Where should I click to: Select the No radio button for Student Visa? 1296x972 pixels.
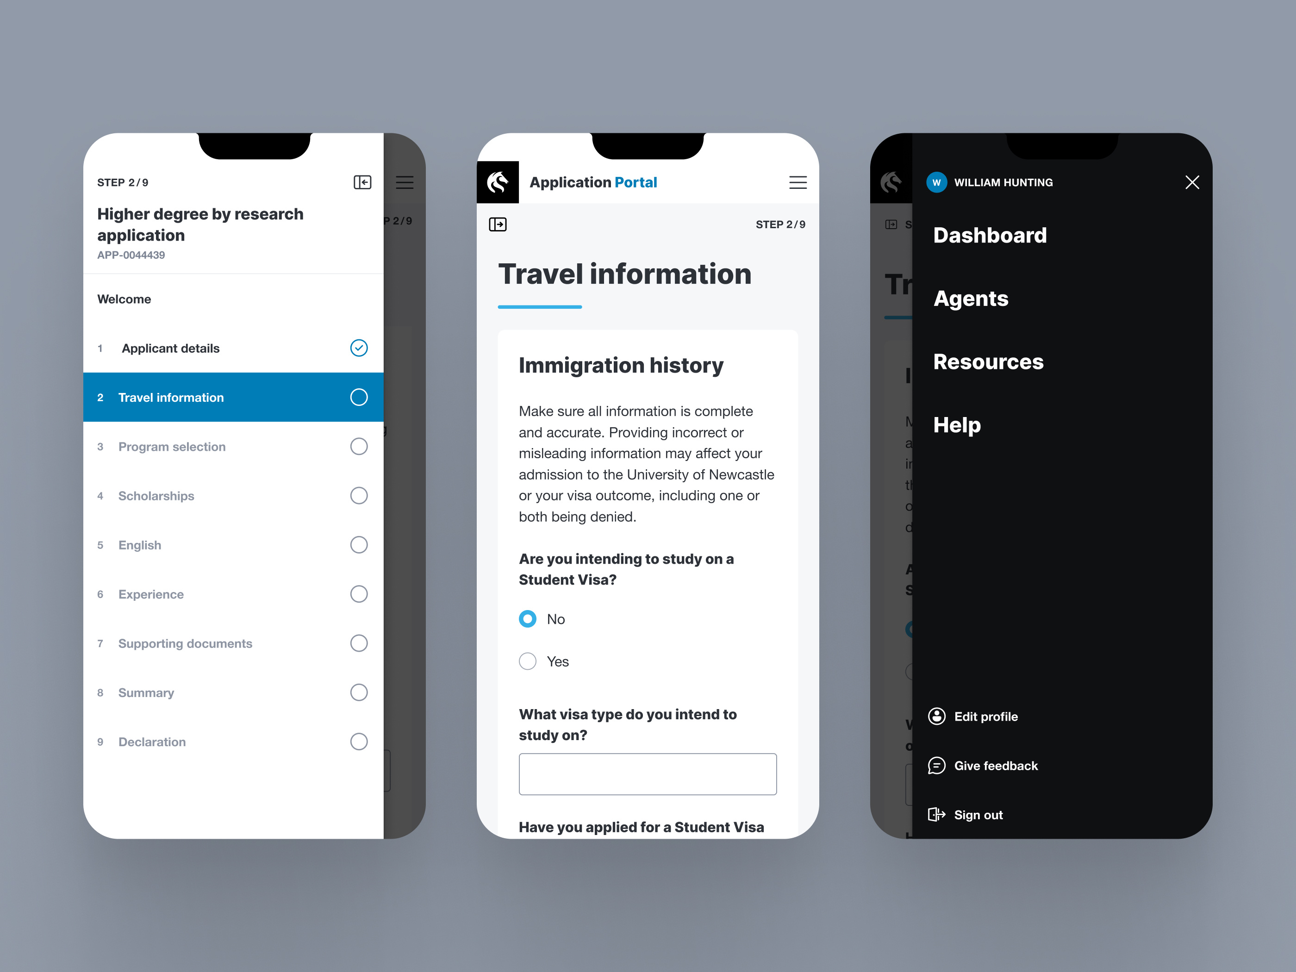pos(528,619)
